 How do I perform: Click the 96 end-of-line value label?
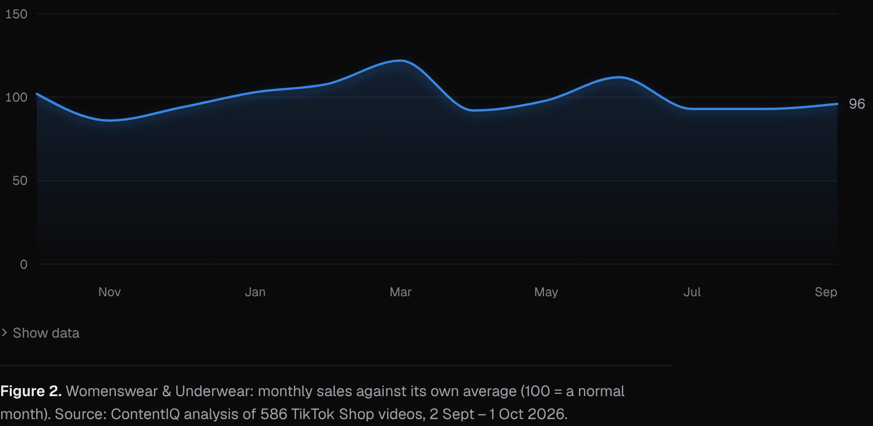pos(856,104)
